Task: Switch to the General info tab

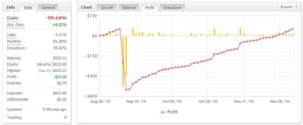Action: (48, 8)
